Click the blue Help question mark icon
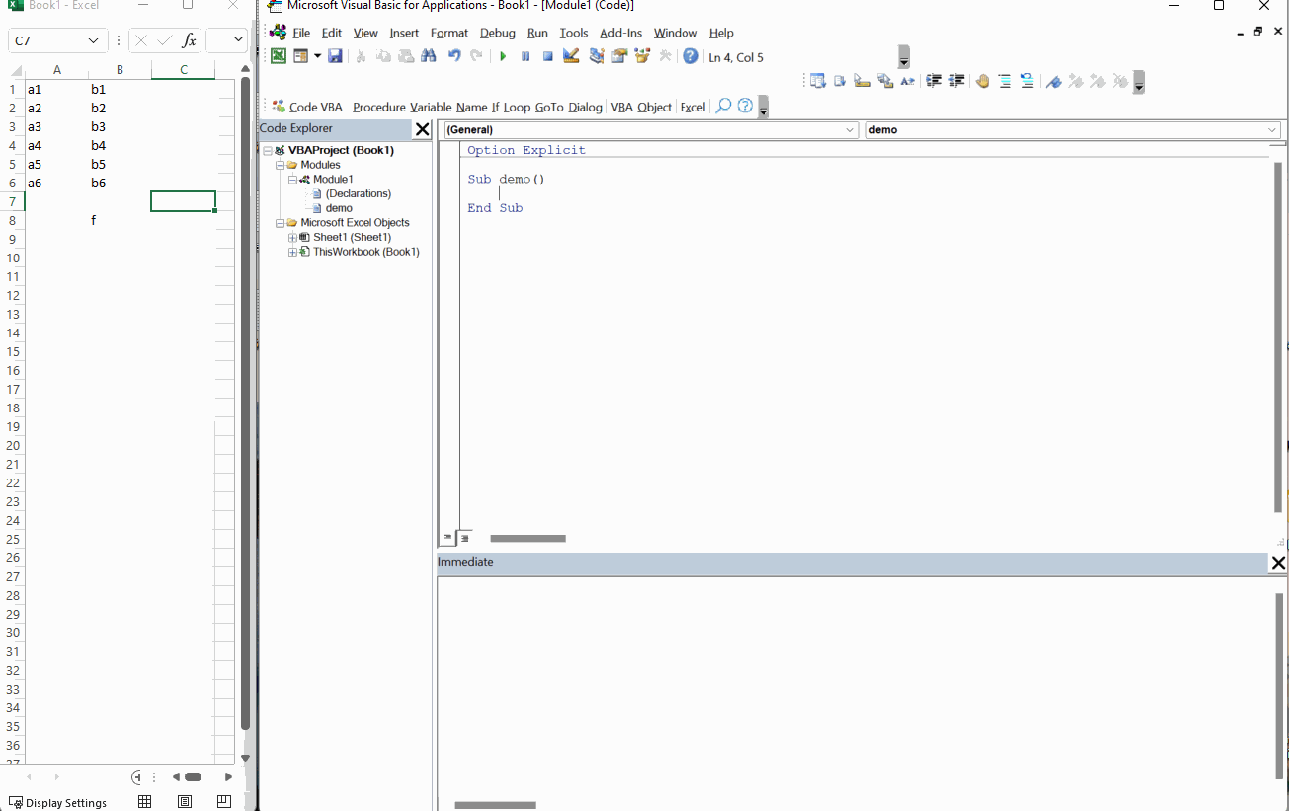Image resolution: width=1289 pixels, height=811 pixels. click(x=690, y=56)
